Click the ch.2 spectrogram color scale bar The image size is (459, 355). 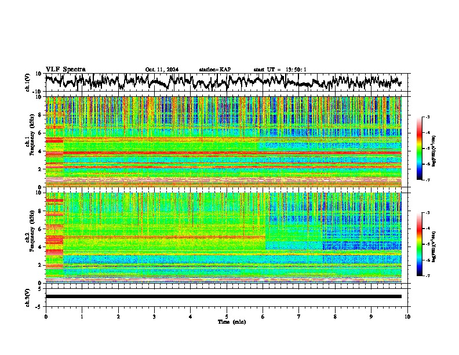coord(419,244)
